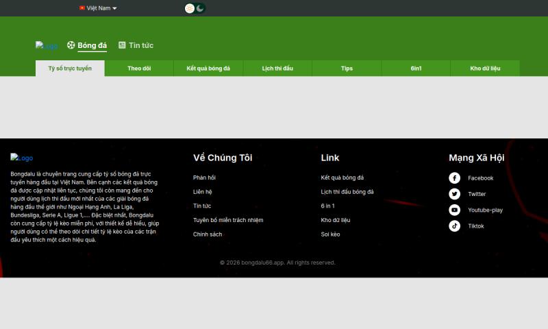Open the Theo dõi tab
Image resolution: width=548 pixels, height=329 pixels.
point(139,69)
